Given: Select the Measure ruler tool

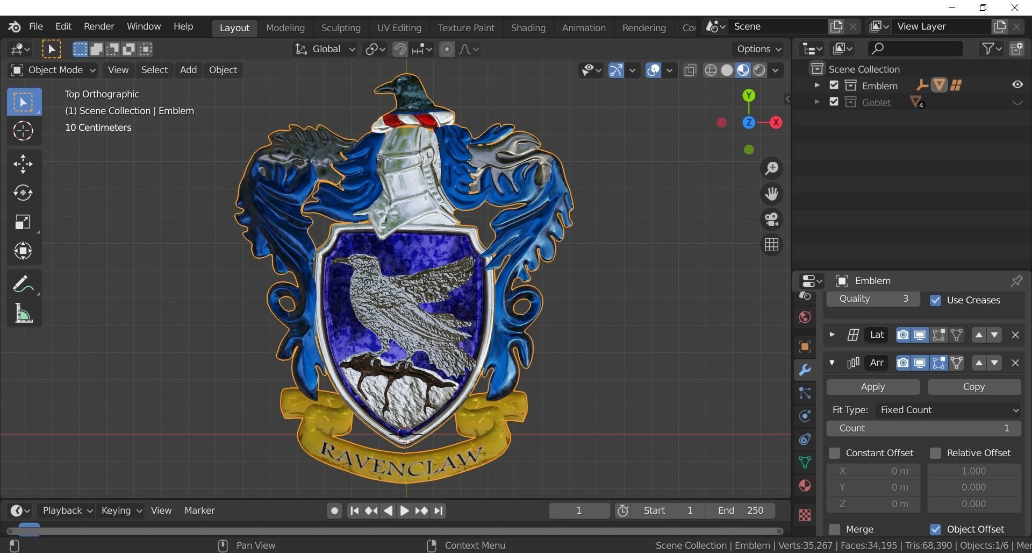Looking at the screenshot, I should [24, 313].
